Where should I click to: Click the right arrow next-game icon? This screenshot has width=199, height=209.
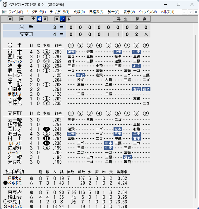point(22,19)
